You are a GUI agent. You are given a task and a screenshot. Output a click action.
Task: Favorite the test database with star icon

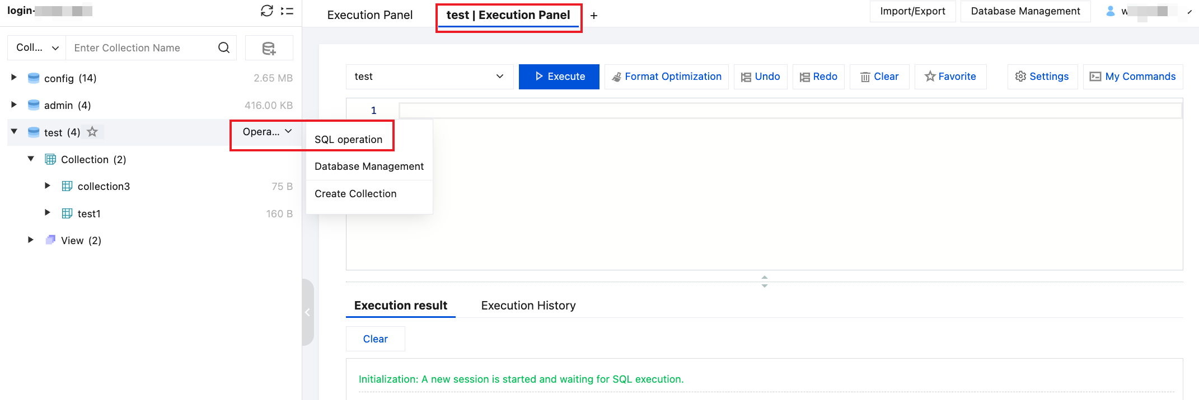92,132
